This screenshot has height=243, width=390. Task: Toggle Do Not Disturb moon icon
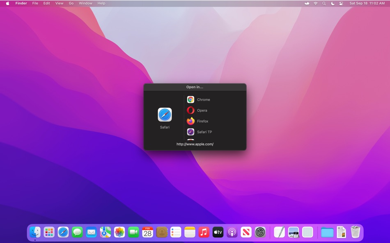point(333,3)
